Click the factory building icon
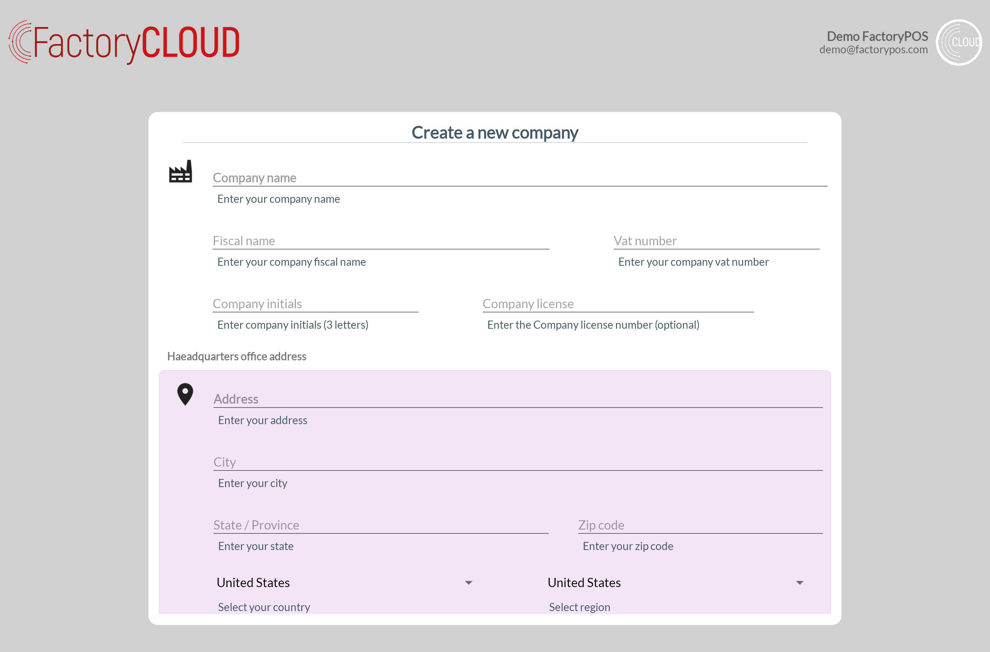990x652 pixels. tap(180, 171)
